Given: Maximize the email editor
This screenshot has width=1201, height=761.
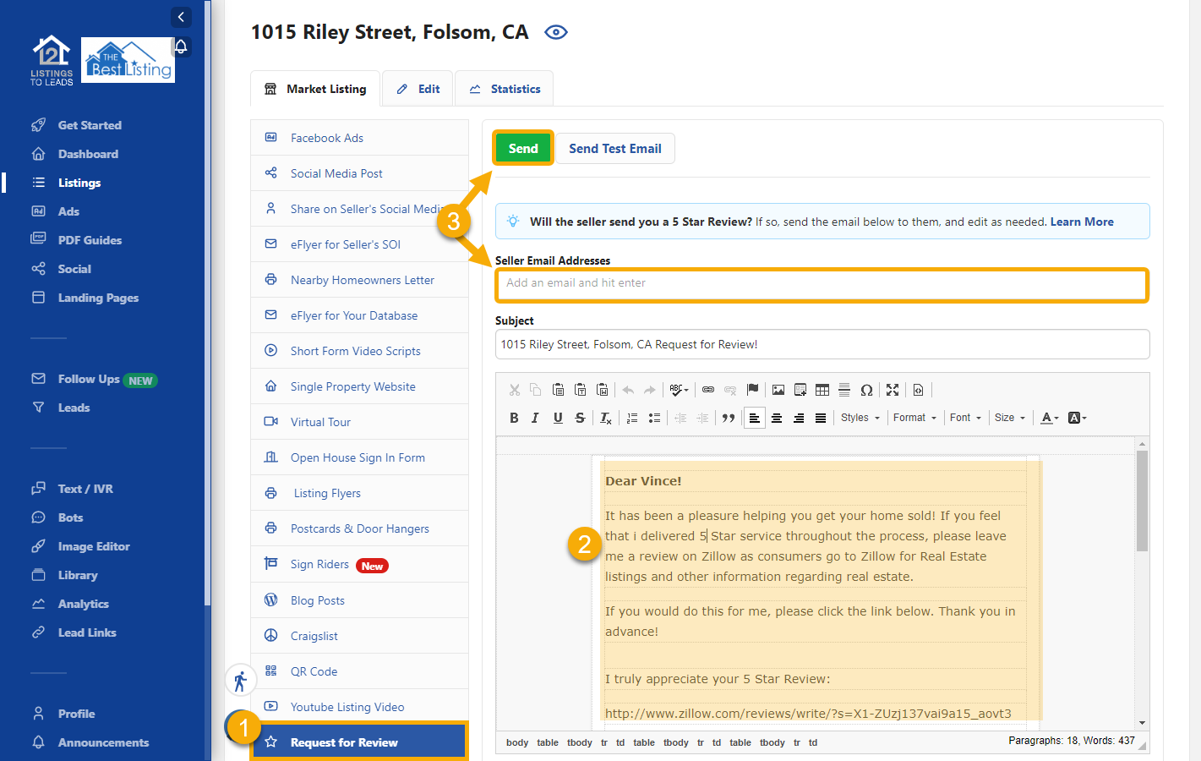Looking at the screenshot, I should (x=893, y=390).
